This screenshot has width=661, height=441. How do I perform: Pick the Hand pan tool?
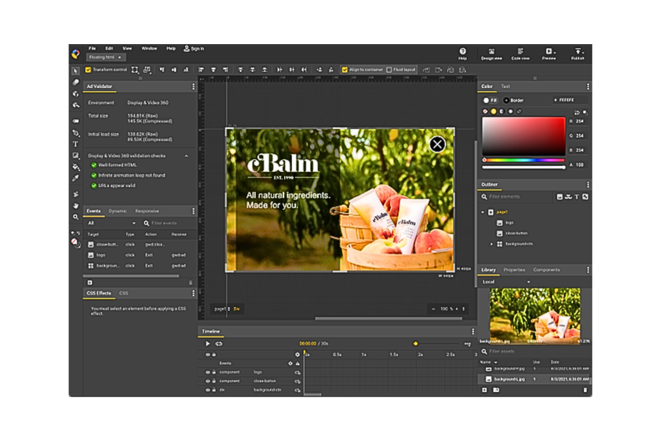pyautogui.click(x=75, y=206)
